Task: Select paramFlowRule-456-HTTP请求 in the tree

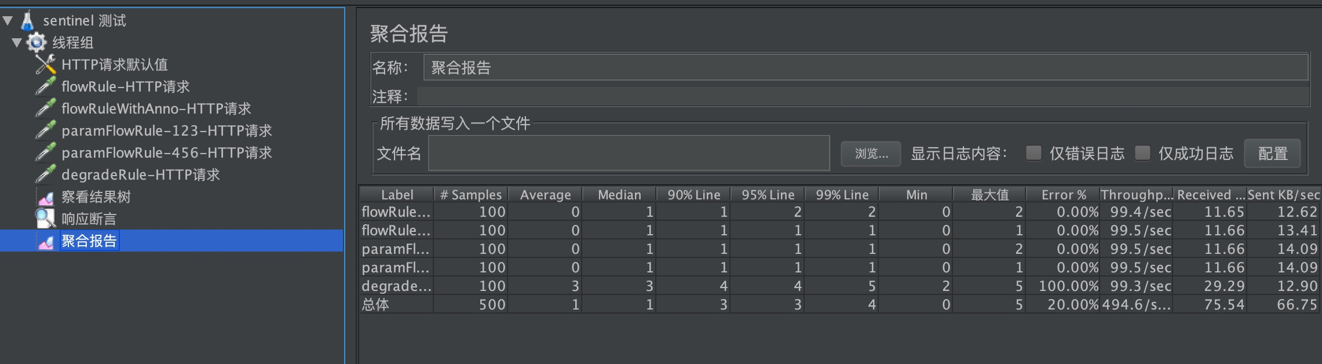Action: tap(166, 152)
